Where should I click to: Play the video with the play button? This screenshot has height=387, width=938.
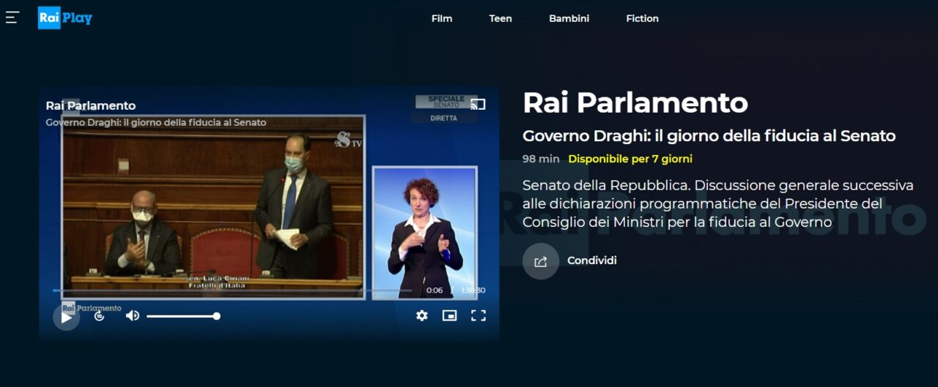point(66,317)
